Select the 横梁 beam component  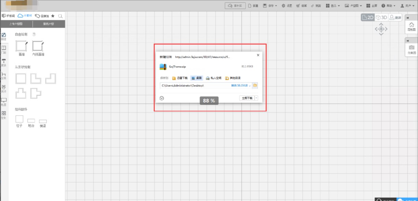tap(43, 123)
